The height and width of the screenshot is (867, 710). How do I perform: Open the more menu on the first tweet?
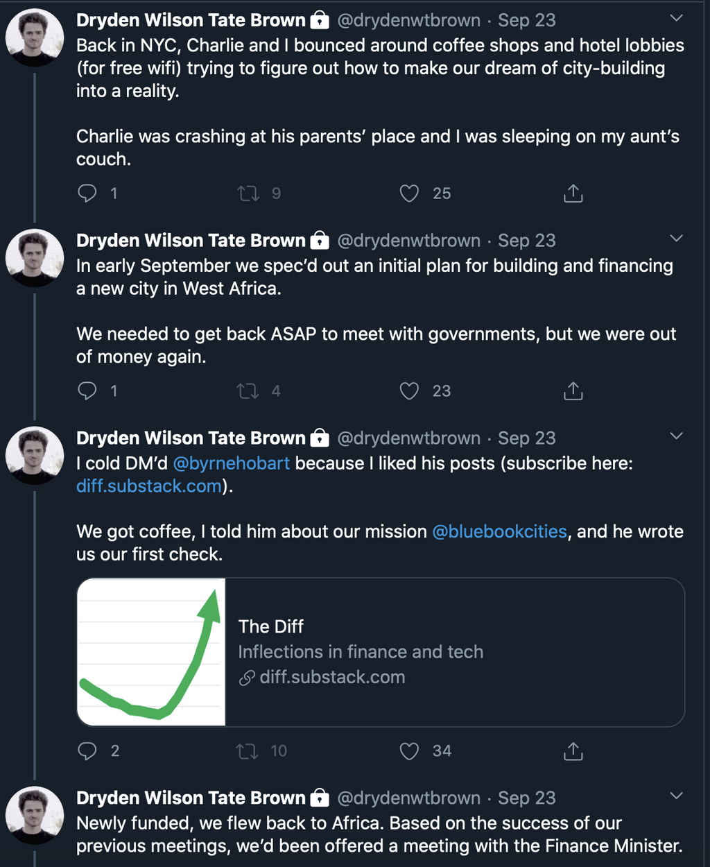(x=677, y=18)
